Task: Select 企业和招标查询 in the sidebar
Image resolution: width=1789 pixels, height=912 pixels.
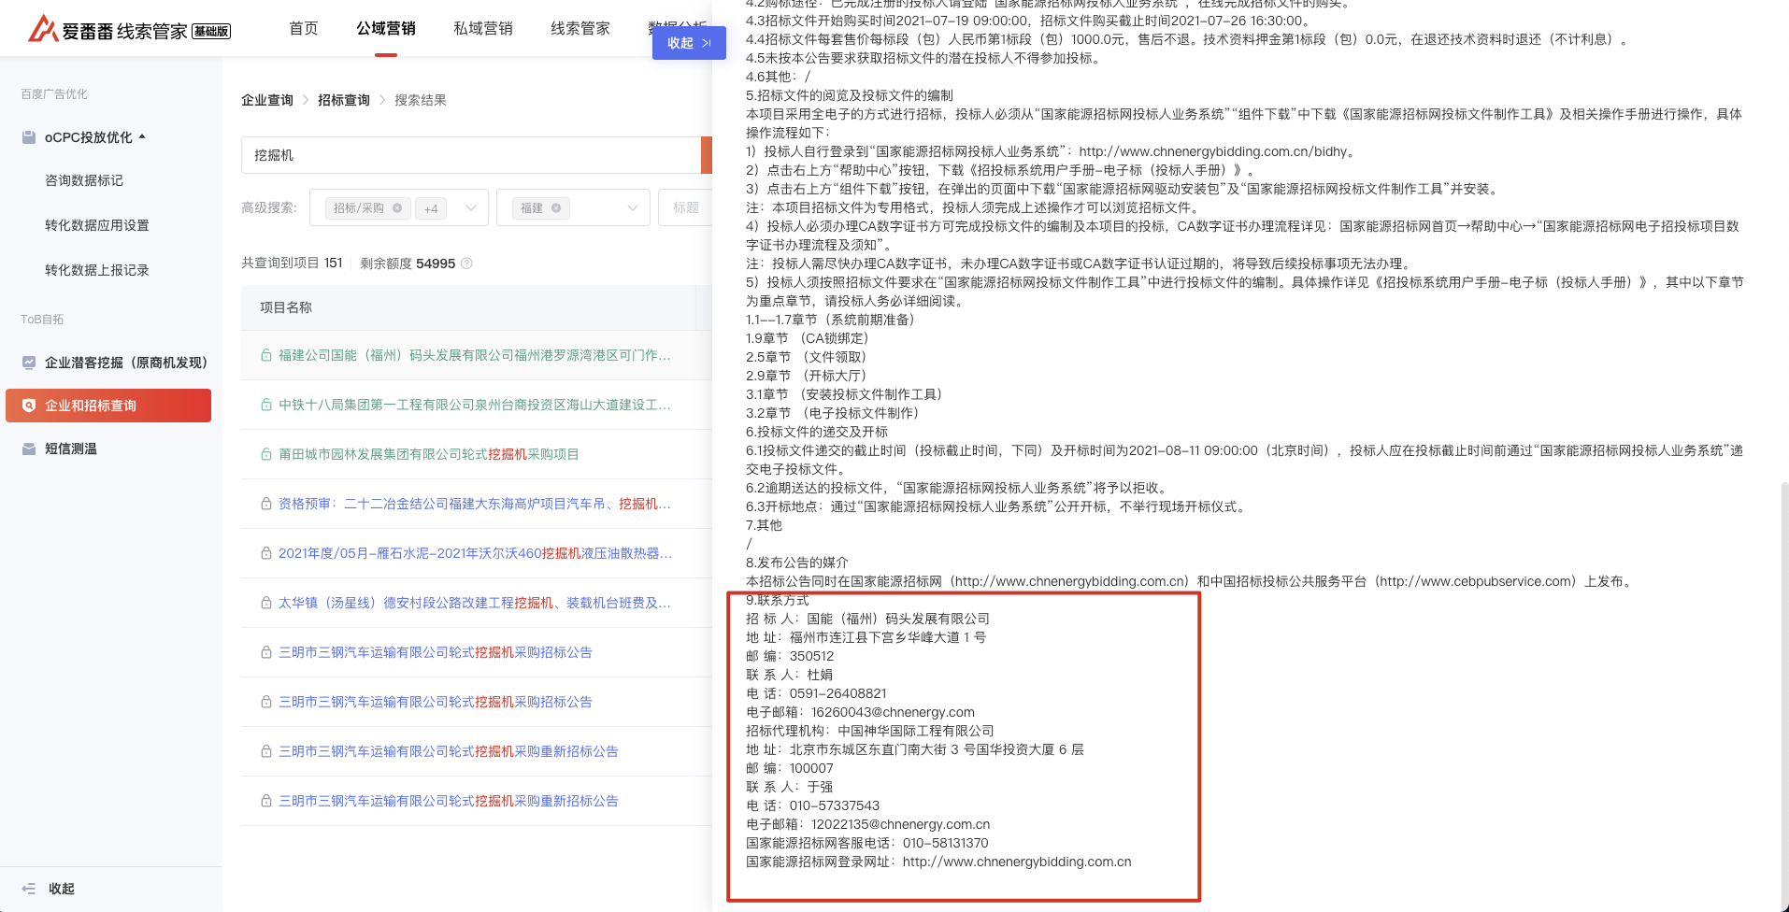Action: 108,406
